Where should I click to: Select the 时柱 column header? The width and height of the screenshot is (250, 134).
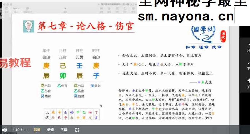click(x=96, y=51)
